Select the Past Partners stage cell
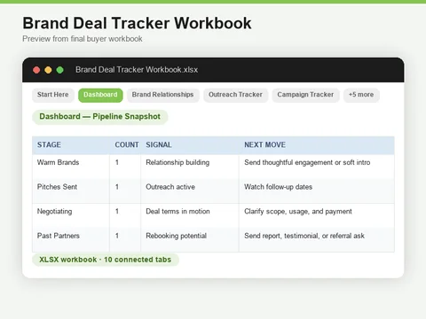 click(71, 239)
